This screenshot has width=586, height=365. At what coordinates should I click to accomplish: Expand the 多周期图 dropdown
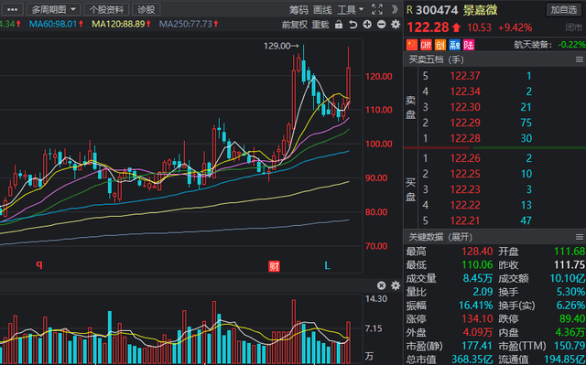53,9
